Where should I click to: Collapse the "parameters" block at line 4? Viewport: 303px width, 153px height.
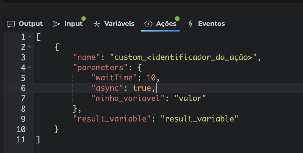pyautogui.click(x=30, y=68)
